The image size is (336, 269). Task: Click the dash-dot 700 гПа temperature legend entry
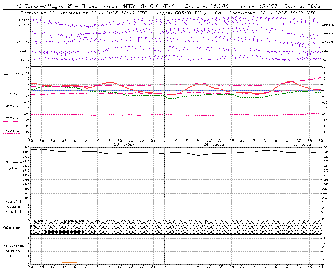(12, 120)
